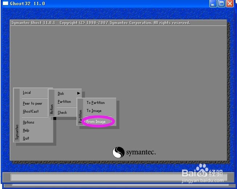Image resolution: width=237 pixels, height=189 pixels.
Task: Choose From Image to restore partition
Action: pos(96,122)
